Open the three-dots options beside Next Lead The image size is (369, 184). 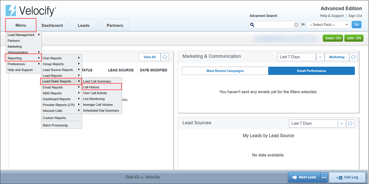[324, 177]
